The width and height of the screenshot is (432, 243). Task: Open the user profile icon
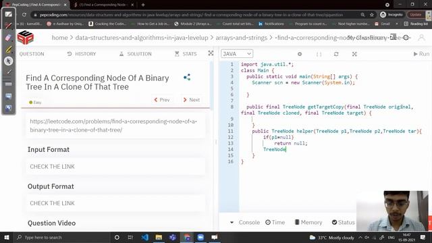tap(421, 37)
